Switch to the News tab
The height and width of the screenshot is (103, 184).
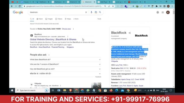pos(40,19)
